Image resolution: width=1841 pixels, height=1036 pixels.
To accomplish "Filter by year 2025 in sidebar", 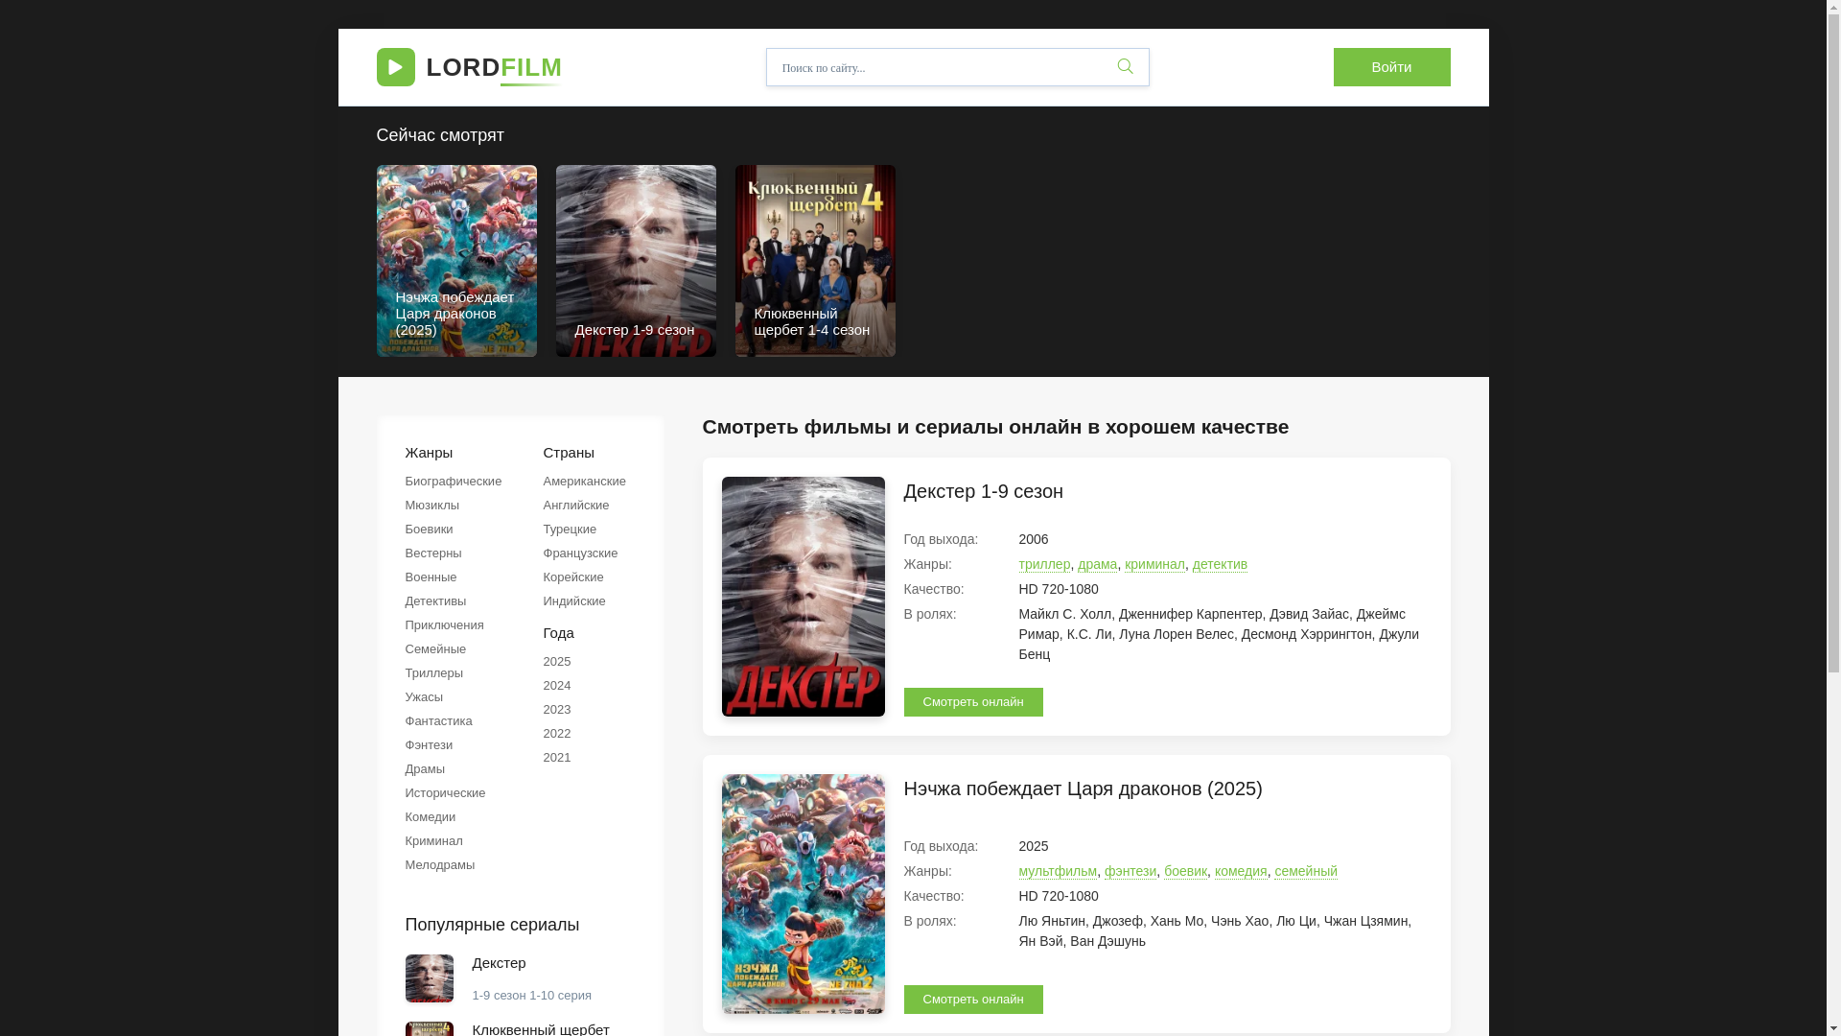I will pyautogui.click(x=556, y=662).
